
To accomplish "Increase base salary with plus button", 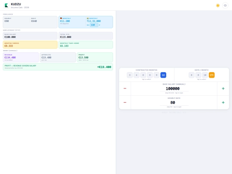I will pos(223,89).
